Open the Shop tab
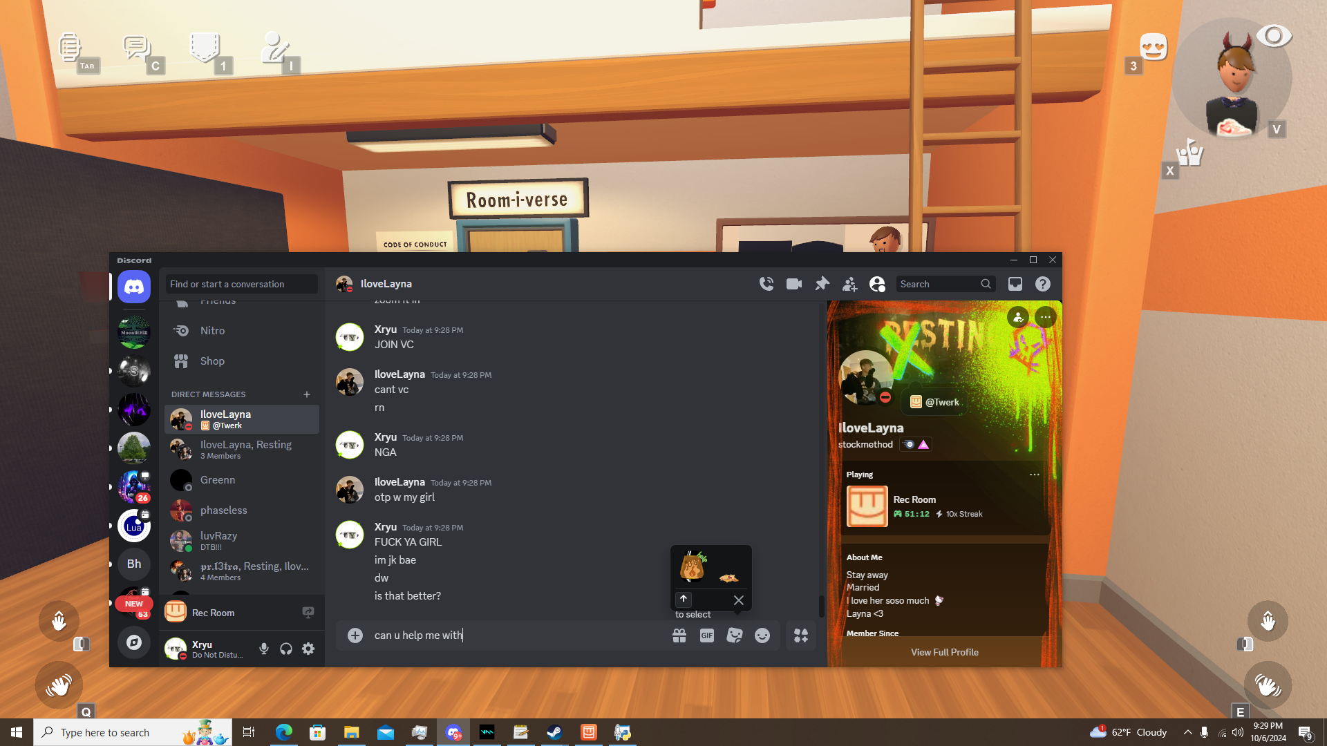Viewport: 1327px width, 746px height. point(212,361)
